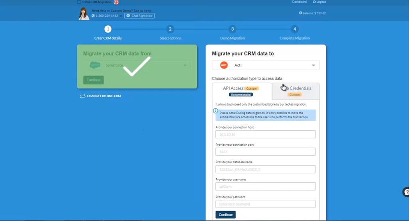Open the Salesforce source CRM dropdown
Screen dimensions: 409x221
[x=137, y=65]
